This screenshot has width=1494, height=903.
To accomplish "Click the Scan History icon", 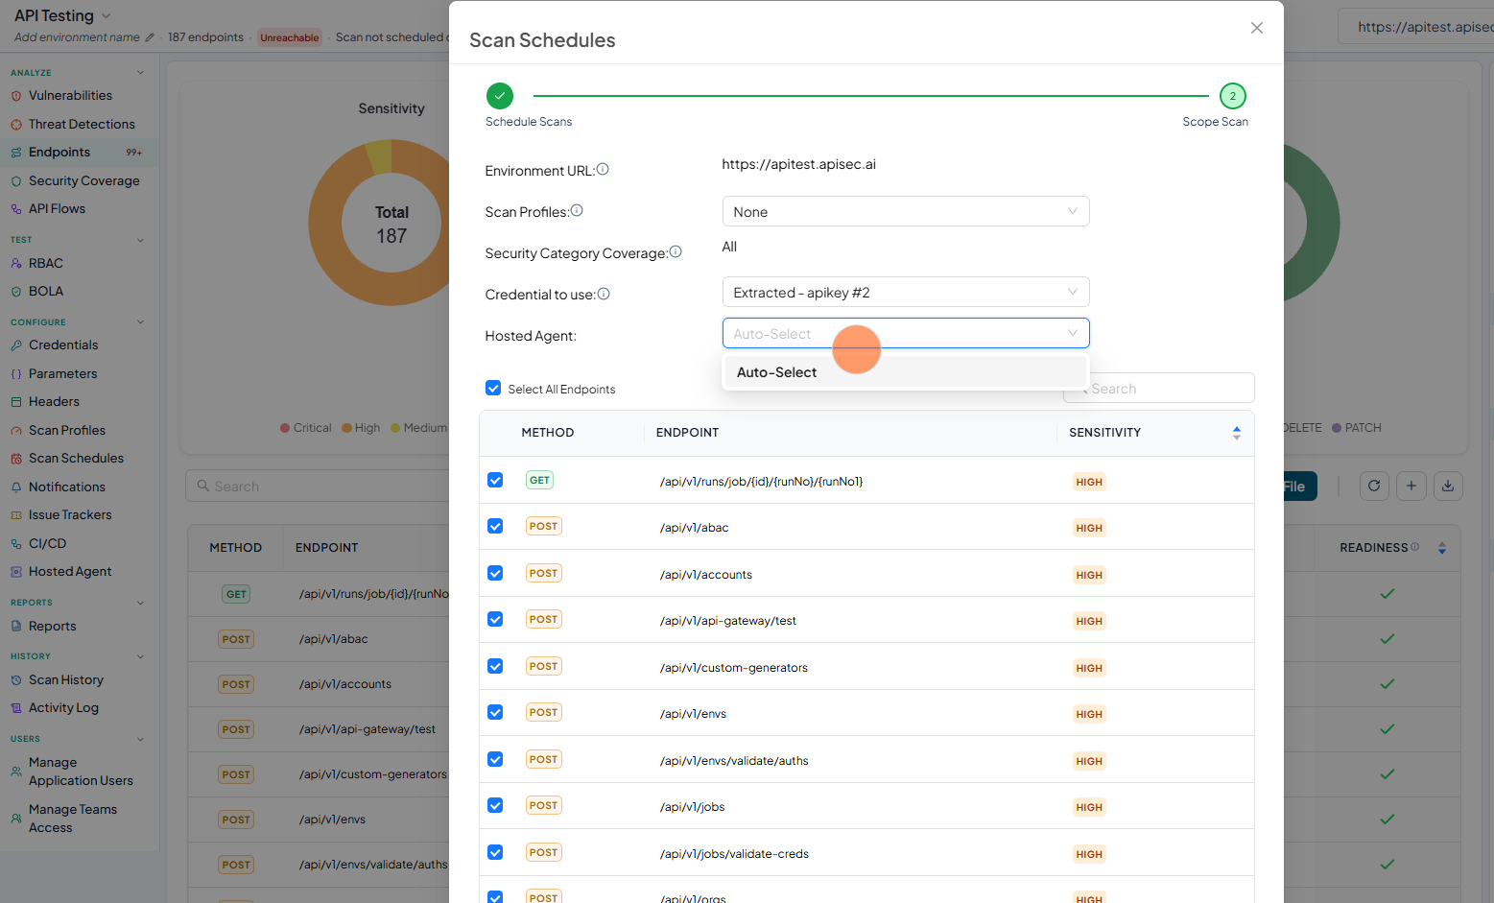I will [x=16, y=680].
